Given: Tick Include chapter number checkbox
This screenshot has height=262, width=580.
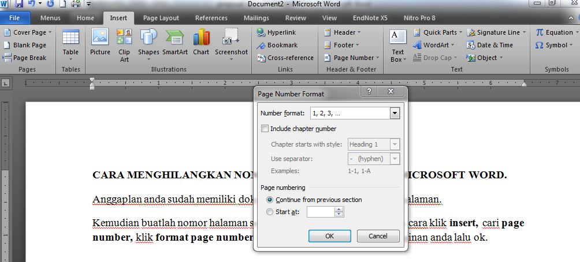Looking at the screenshot, I should click(265, 129).
